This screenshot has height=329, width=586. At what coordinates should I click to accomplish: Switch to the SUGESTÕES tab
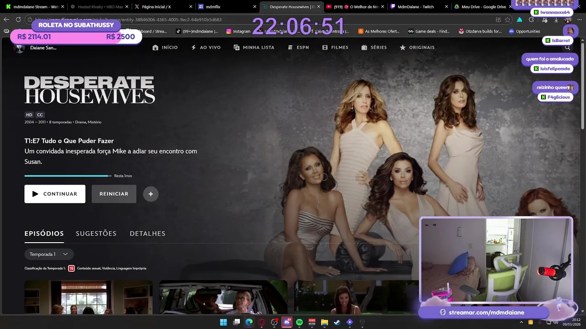click(96, 233)
